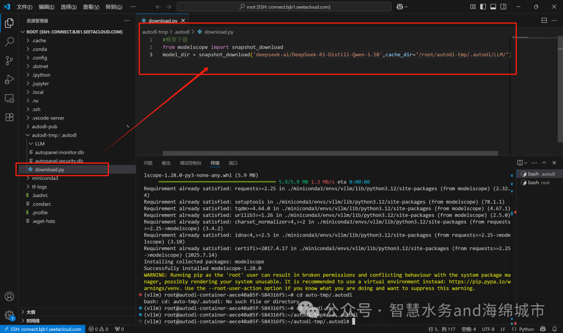Open the Search view in activity bar

click(9, 42)
